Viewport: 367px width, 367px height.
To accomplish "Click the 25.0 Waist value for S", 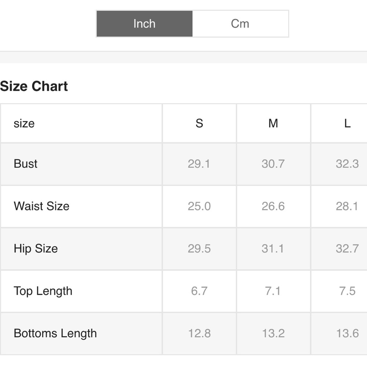I will point(199,206).
